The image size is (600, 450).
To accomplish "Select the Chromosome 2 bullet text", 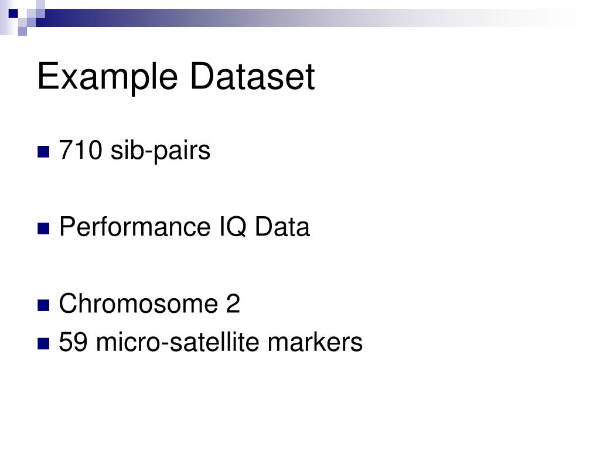I will (149, 304).
